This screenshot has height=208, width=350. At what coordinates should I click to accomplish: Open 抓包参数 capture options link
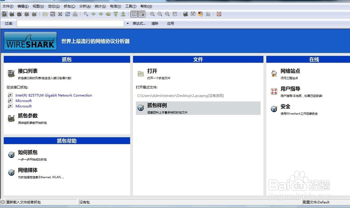point(28,116)
